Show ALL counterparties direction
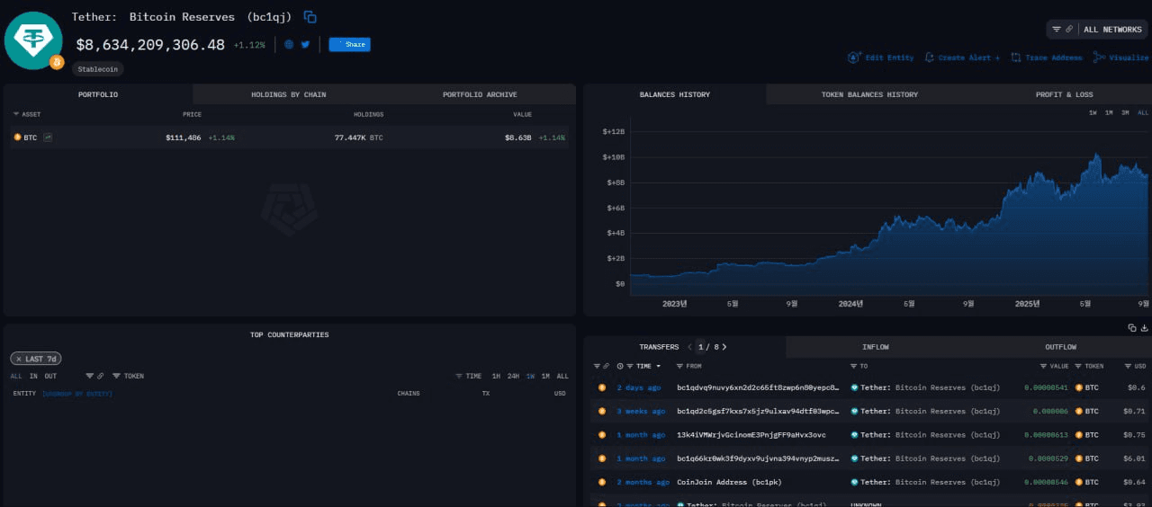 pyautogui.click(x=16, y=376)
